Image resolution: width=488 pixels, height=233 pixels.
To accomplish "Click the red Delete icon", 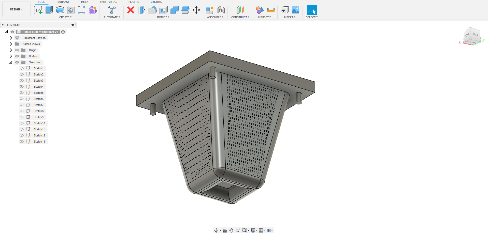I will coord(131,10).
